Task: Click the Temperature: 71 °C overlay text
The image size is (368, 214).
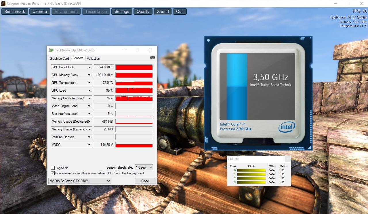Action: (353, 26)
